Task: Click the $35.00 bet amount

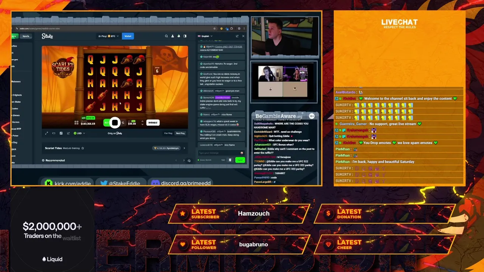Action: point(132,124)
